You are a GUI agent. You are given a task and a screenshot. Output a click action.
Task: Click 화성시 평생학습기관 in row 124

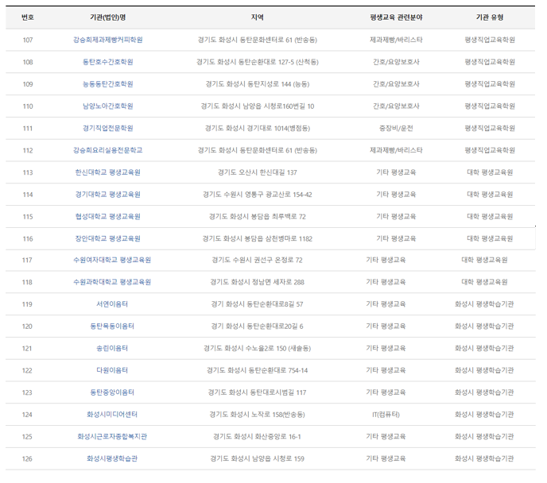tap(484, 415)
